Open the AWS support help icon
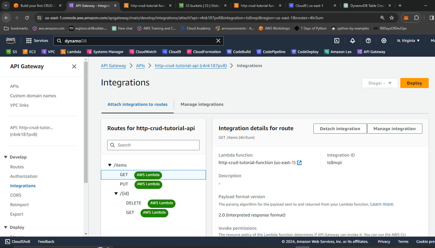435x248 pixels. coord(368,41)
